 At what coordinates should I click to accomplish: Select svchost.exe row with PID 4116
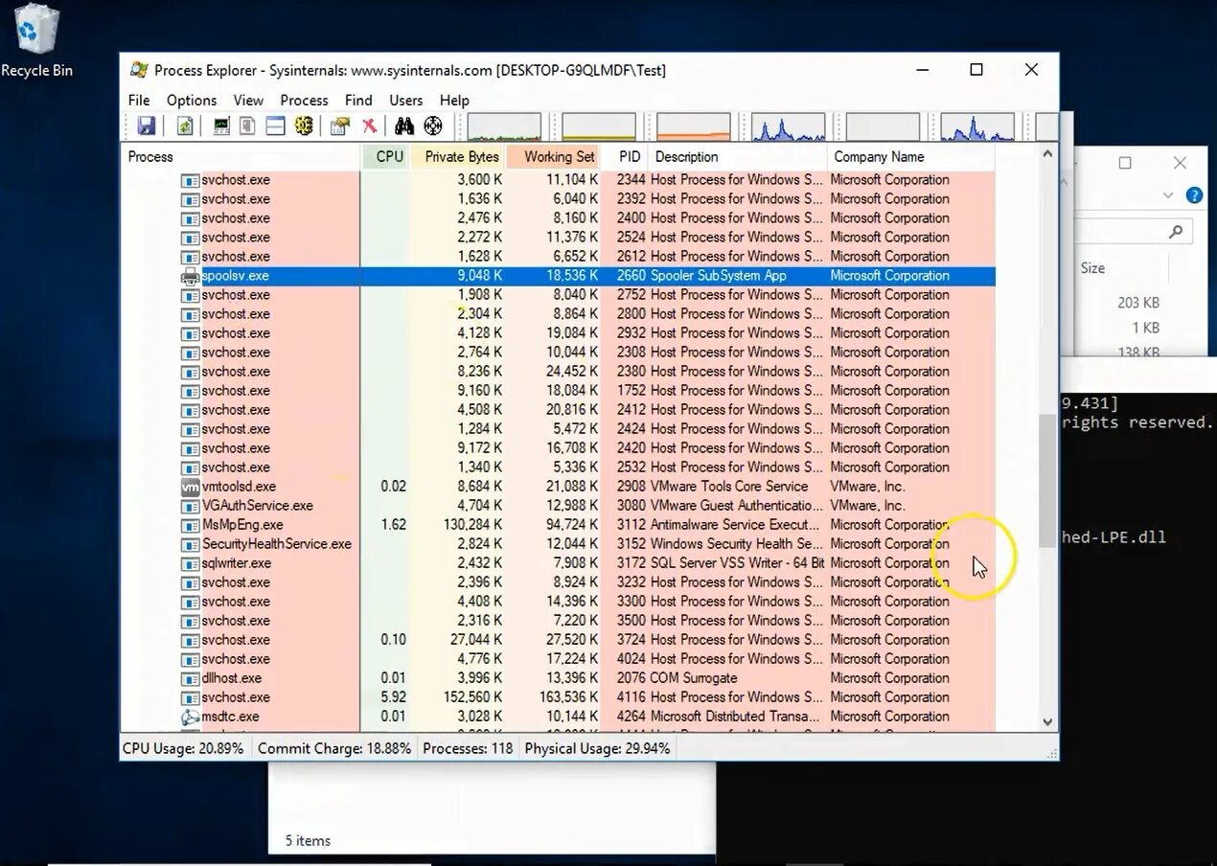tap(559, 697)
